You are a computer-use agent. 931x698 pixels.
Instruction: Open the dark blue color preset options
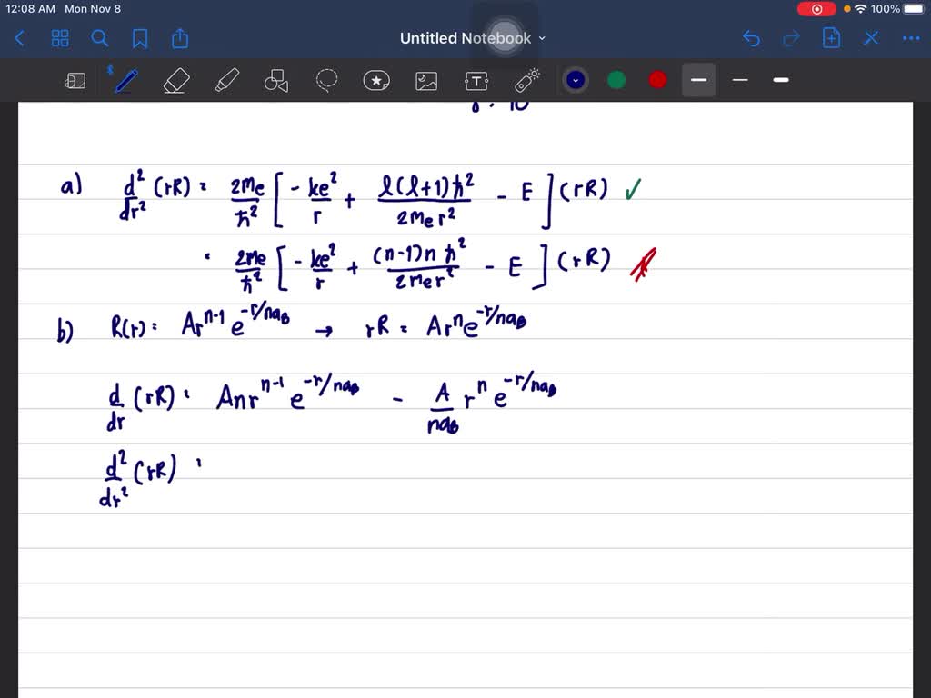click(576, 80)
